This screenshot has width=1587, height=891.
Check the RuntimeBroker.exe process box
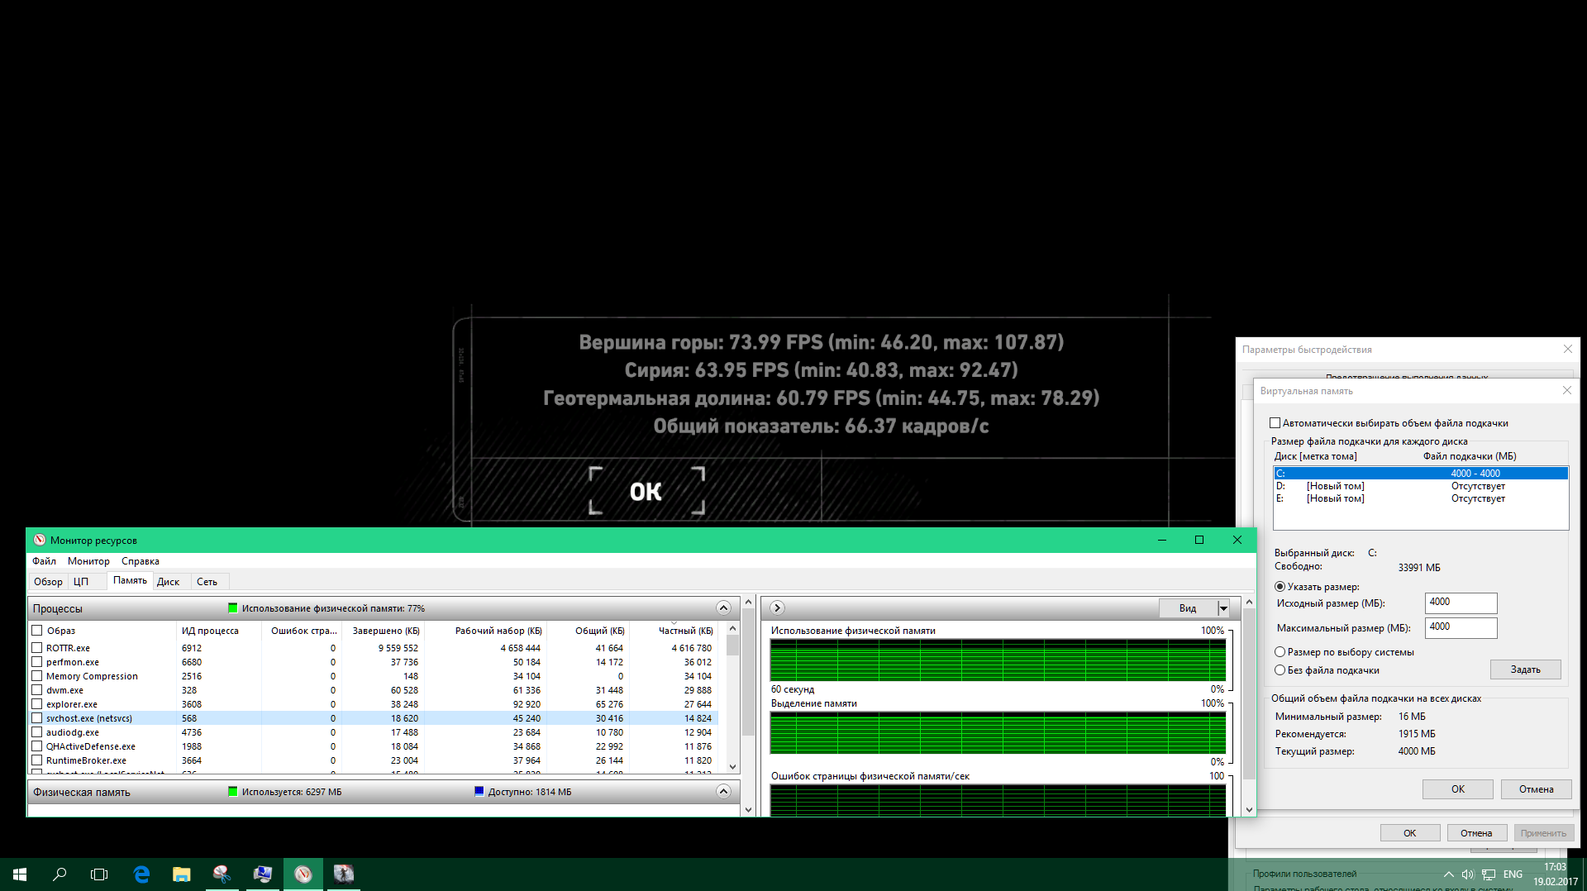[37, 760]
